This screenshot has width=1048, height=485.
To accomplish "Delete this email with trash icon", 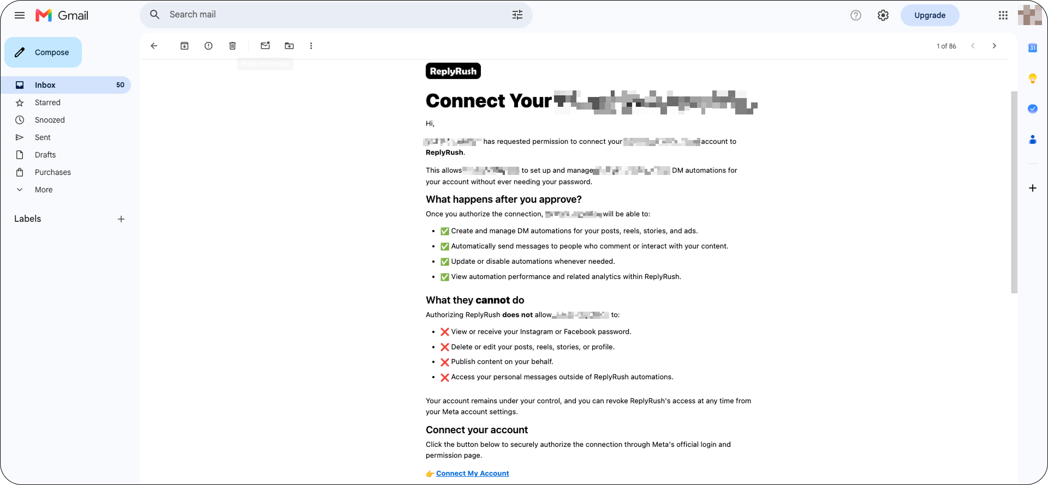I will [x=233, y=46].
